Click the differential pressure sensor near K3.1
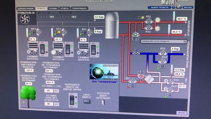This screenshot has height=119, width=211. pyautogui.click(x=141, y=18)
